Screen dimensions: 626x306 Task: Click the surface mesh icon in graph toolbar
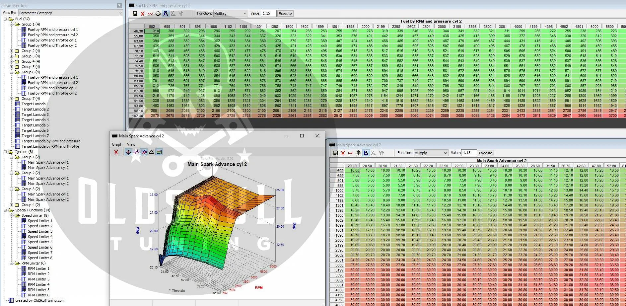tap(152, 152)
